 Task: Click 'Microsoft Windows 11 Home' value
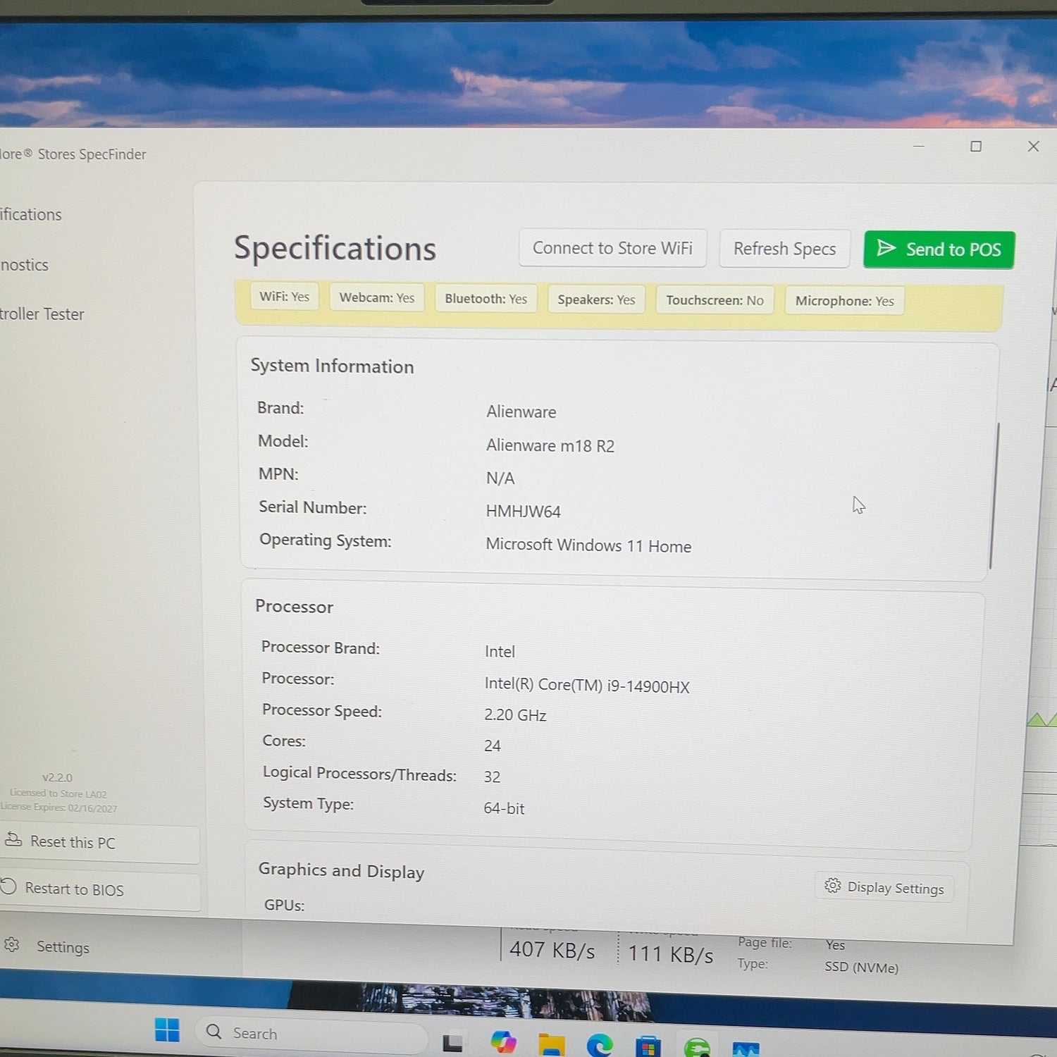tap(588, 545)
